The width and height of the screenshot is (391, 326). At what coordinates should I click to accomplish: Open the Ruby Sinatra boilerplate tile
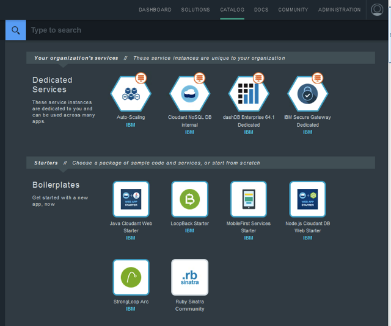coord(190,277)
